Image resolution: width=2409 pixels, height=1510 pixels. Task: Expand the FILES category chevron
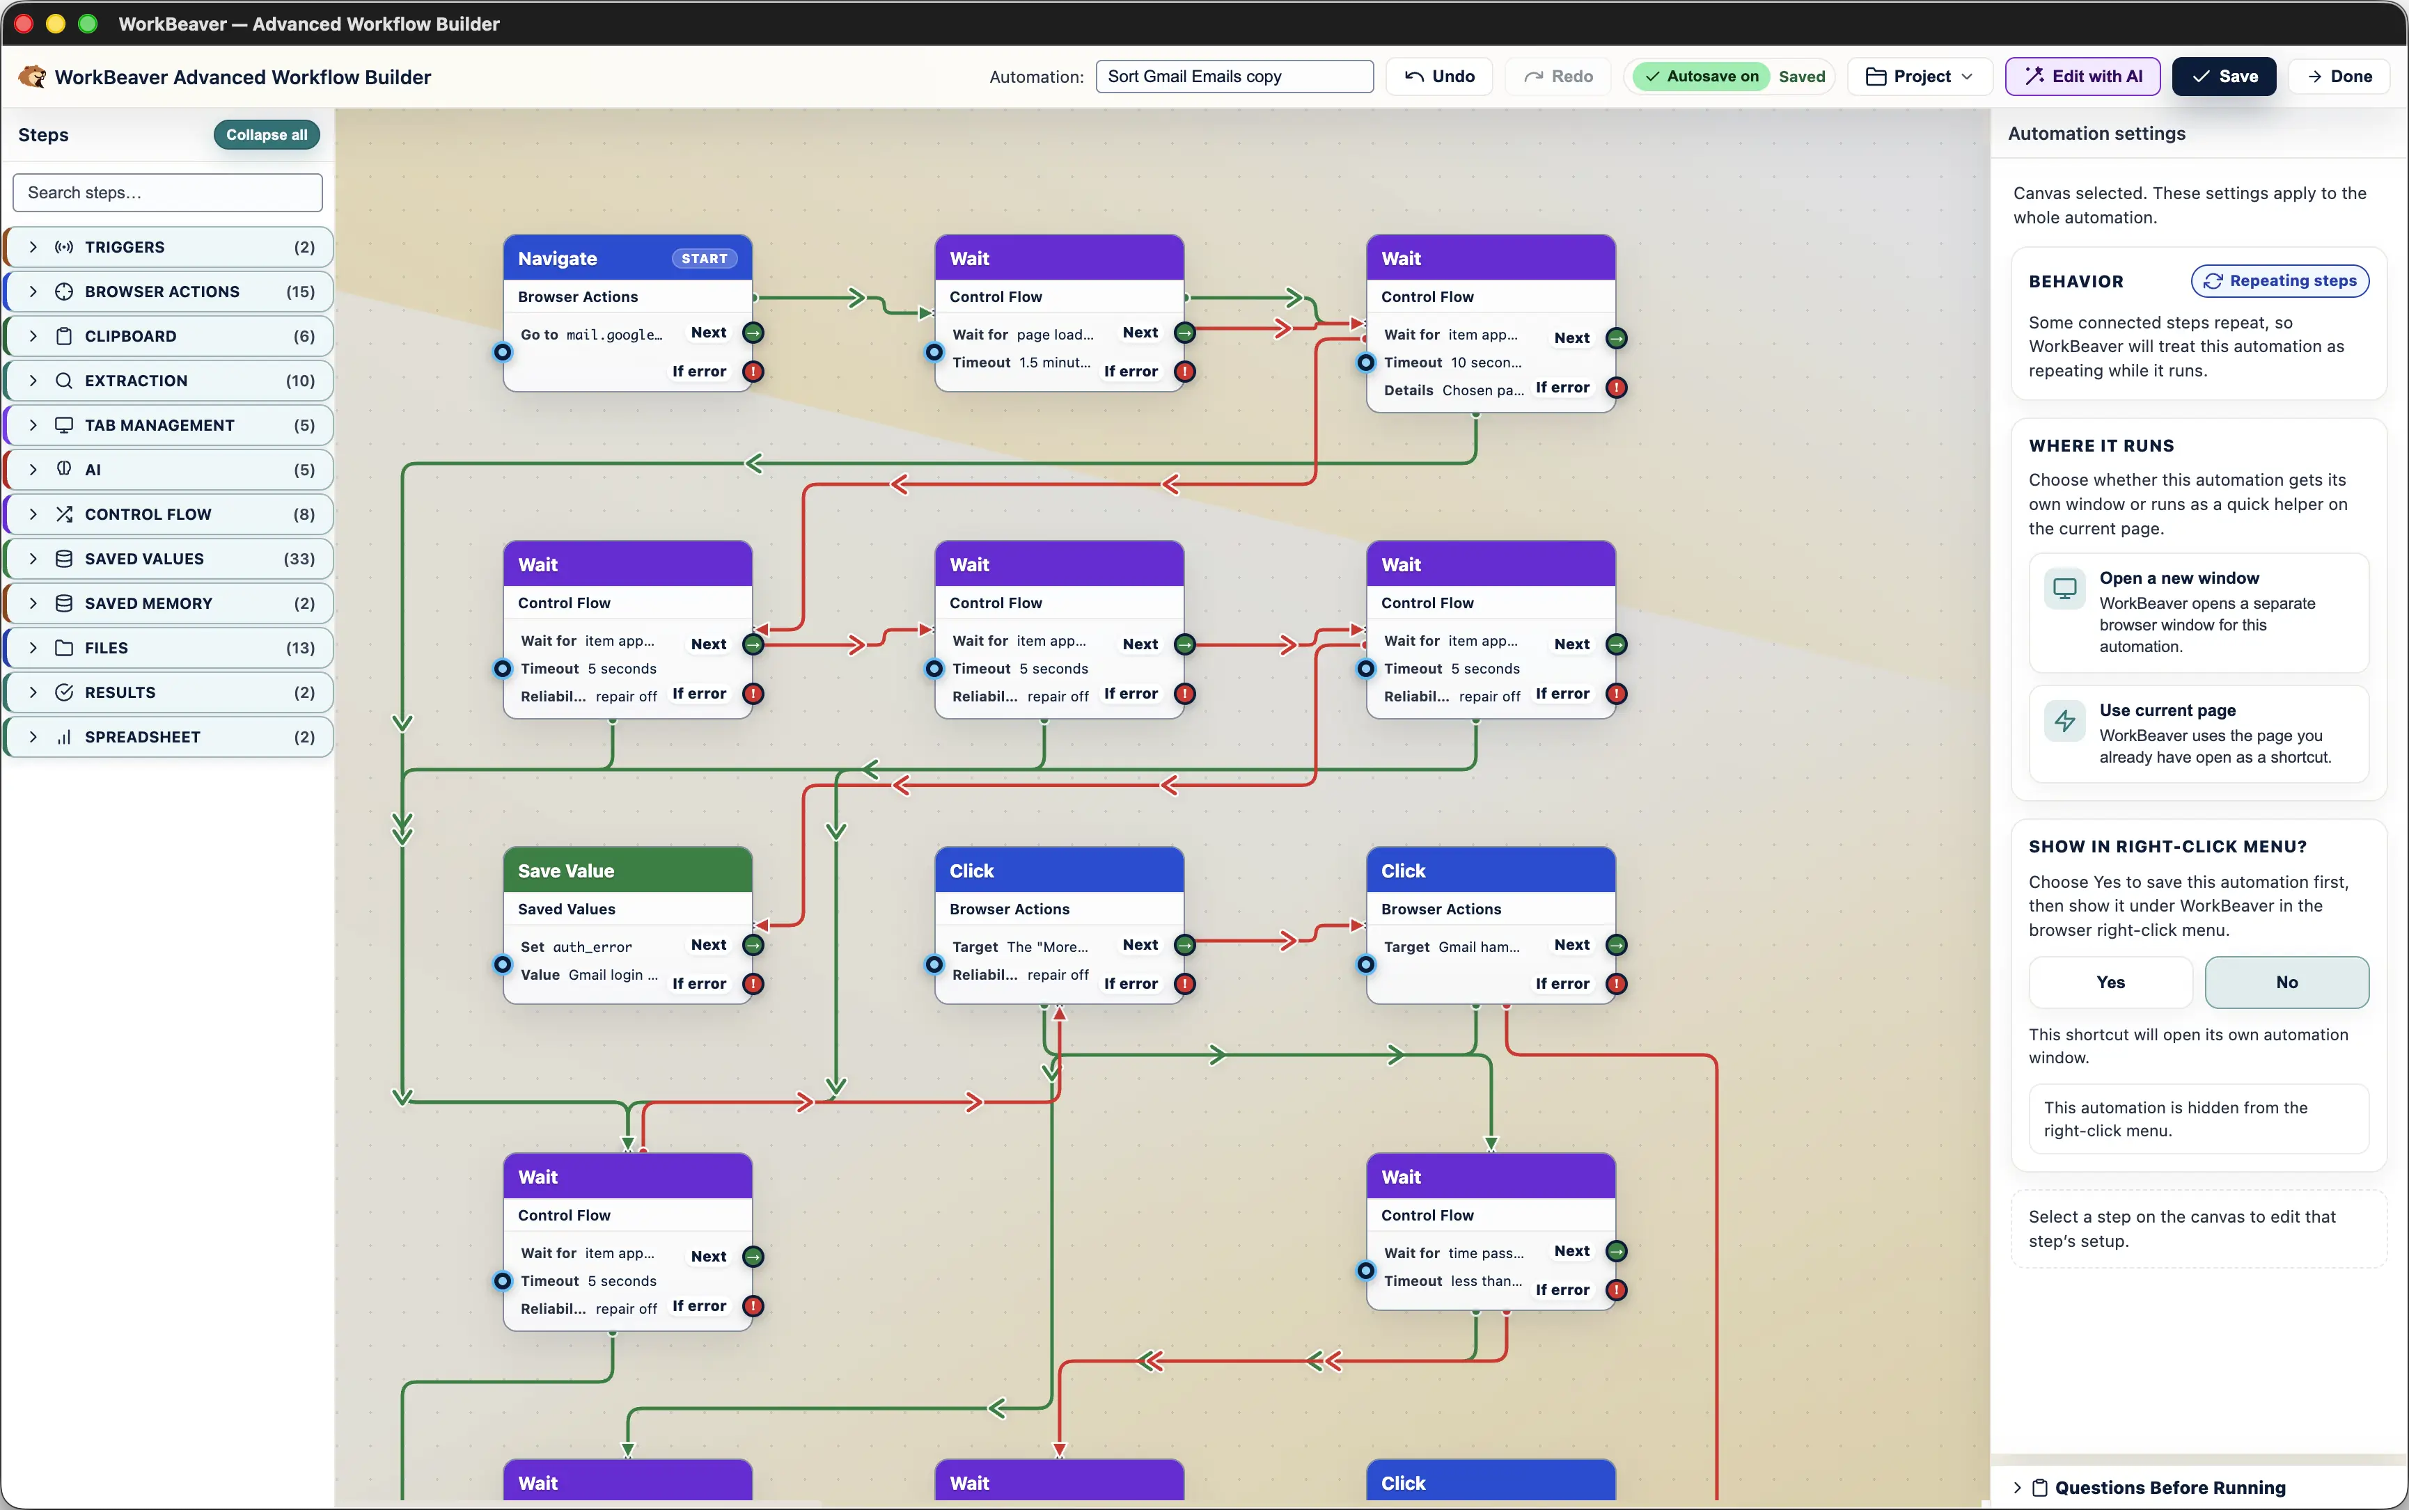tap(33, 648)
